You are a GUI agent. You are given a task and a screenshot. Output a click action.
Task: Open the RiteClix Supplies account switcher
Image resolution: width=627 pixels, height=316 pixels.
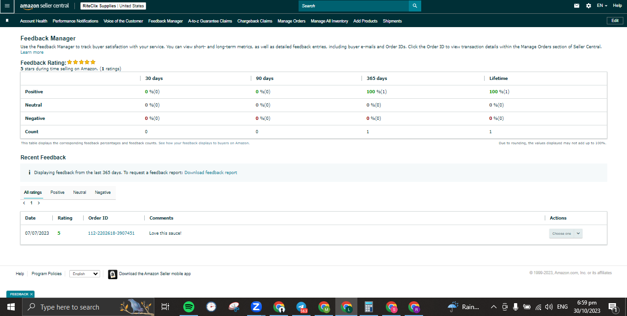click(113, 6)
